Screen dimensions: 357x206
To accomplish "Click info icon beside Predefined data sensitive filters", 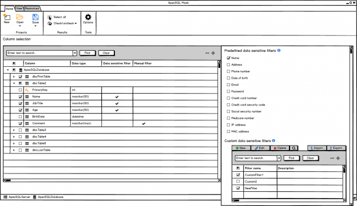I will click(279, 50).
